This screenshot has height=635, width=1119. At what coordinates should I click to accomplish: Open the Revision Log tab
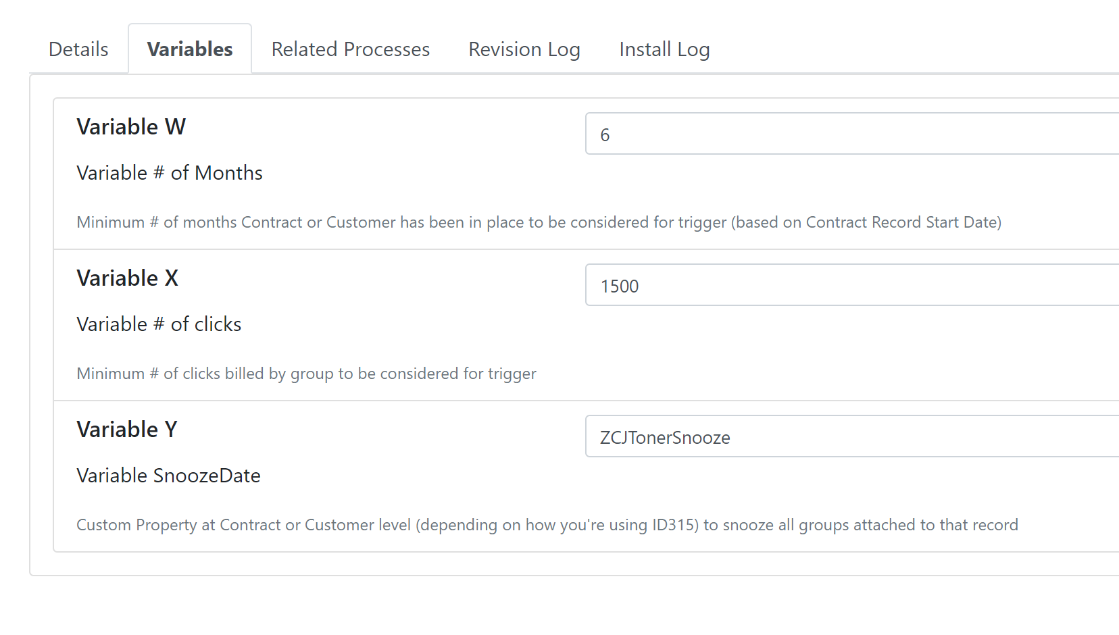coord(524,49)
